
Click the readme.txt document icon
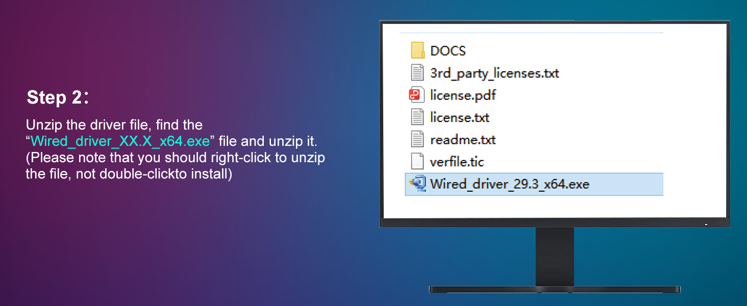pyautogui.click(x=417, y=140)
